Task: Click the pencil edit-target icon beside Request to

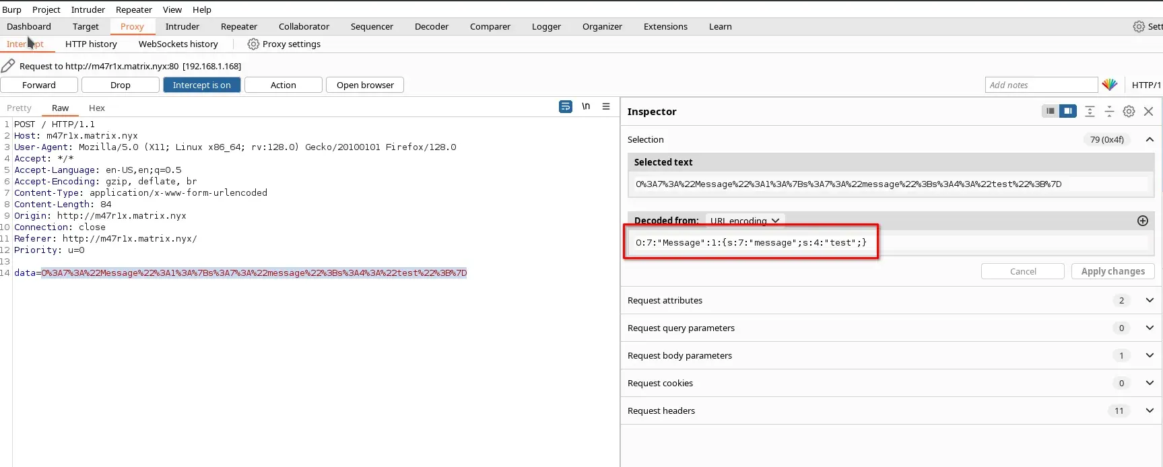Action: coord(8,65)
